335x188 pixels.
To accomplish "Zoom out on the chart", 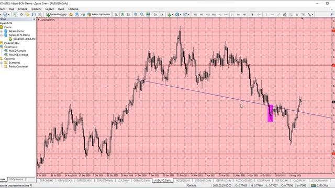I will (142, 15).
